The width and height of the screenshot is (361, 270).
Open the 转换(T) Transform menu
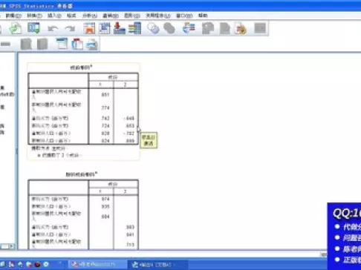[x=34, y=16]
